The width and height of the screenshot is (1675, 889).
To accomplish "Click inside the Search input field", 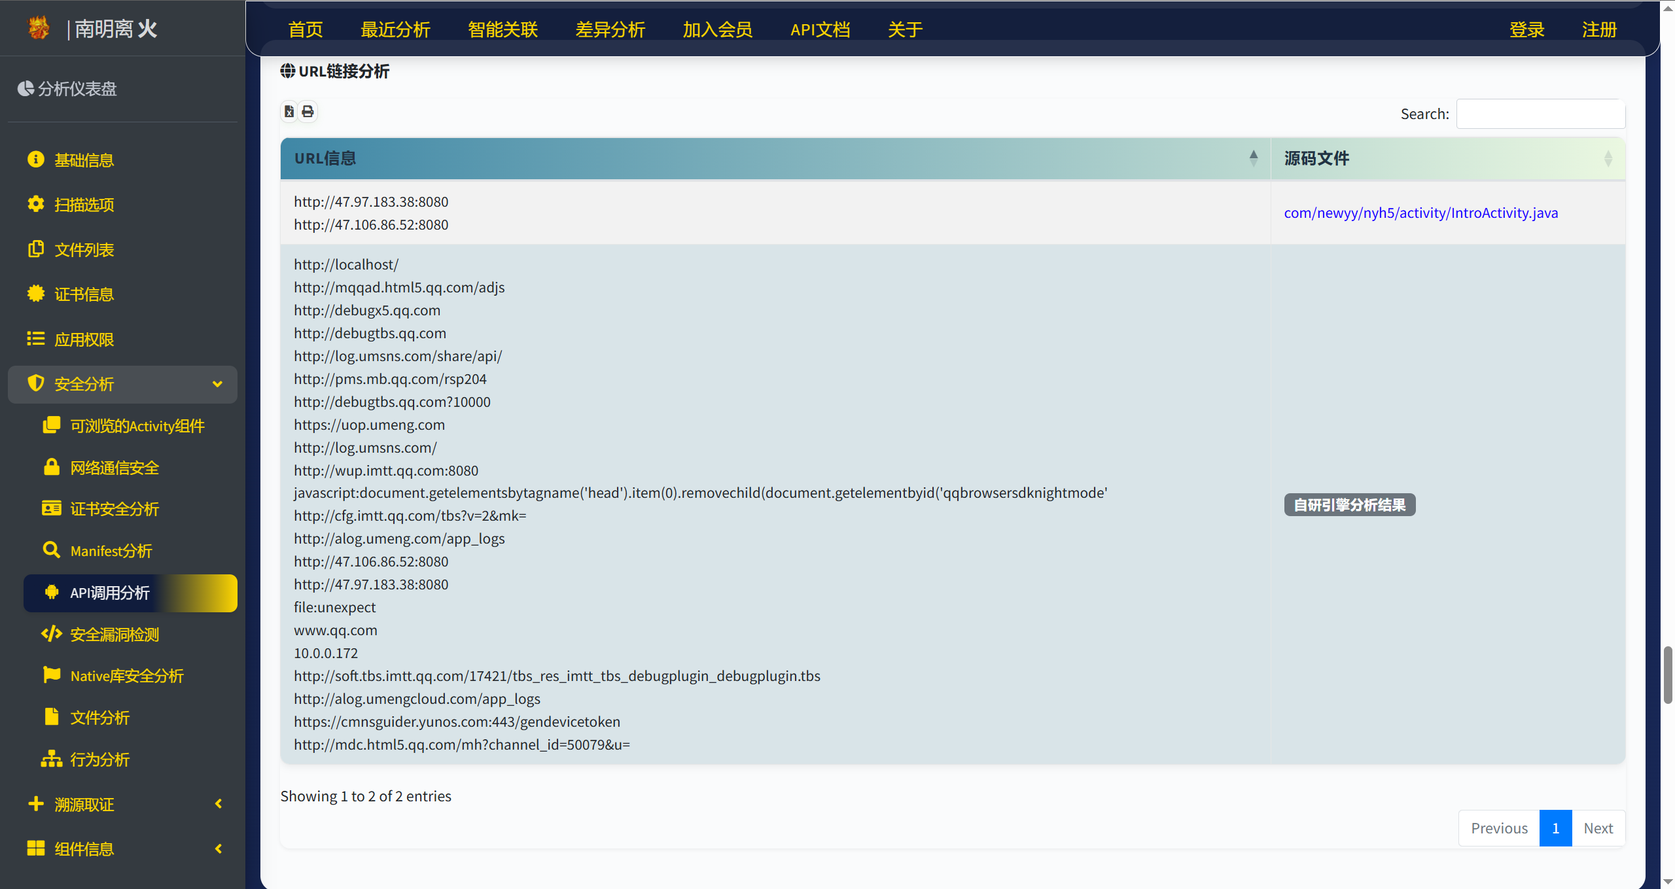I will pos(1541,114).
